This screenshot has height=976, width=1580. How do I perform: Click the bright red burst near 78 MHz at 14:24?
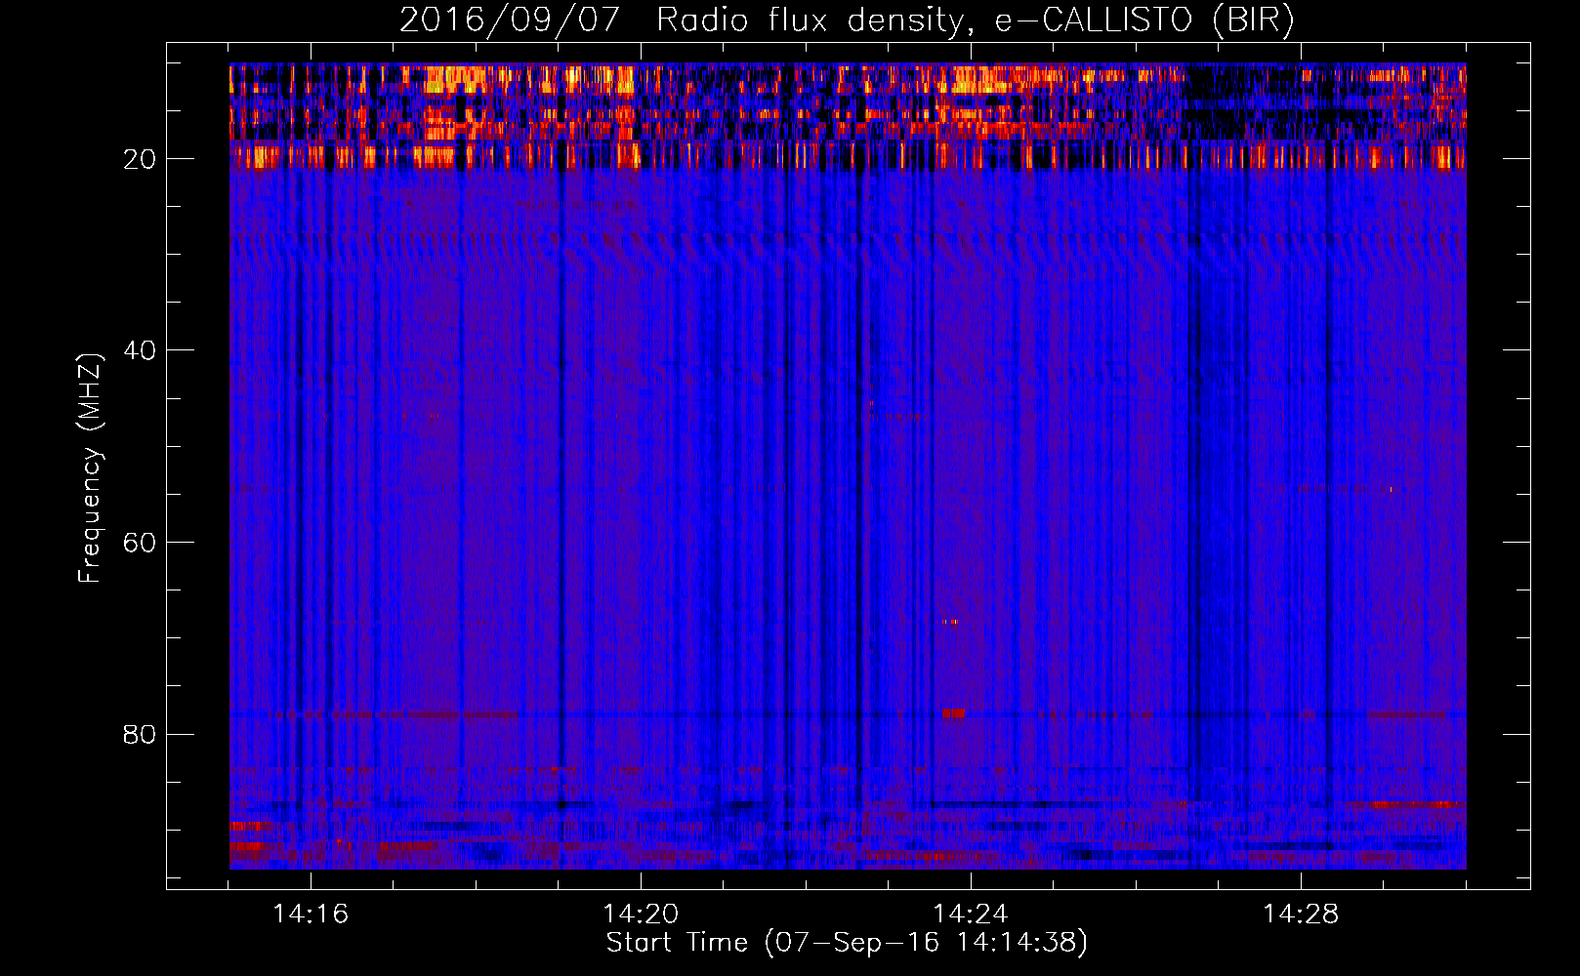[953, 713]
